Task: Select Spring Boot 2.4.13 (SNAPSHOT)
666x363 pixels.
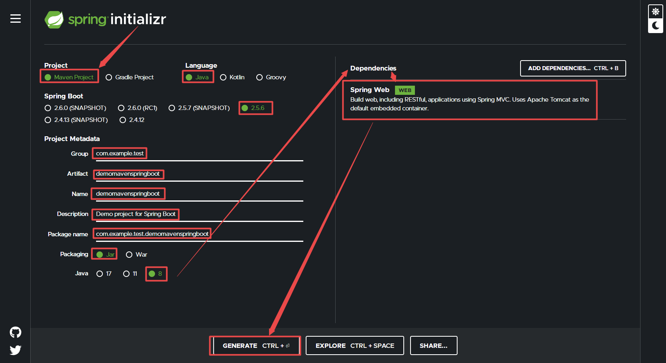Action: [76, 120]
